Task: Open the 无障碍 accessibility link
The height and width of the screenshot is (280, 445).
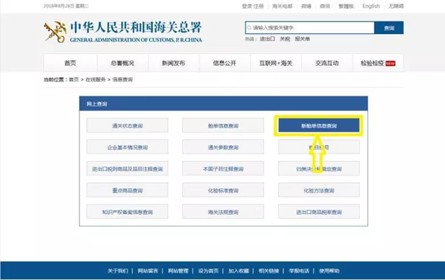Action: [396, 6]
